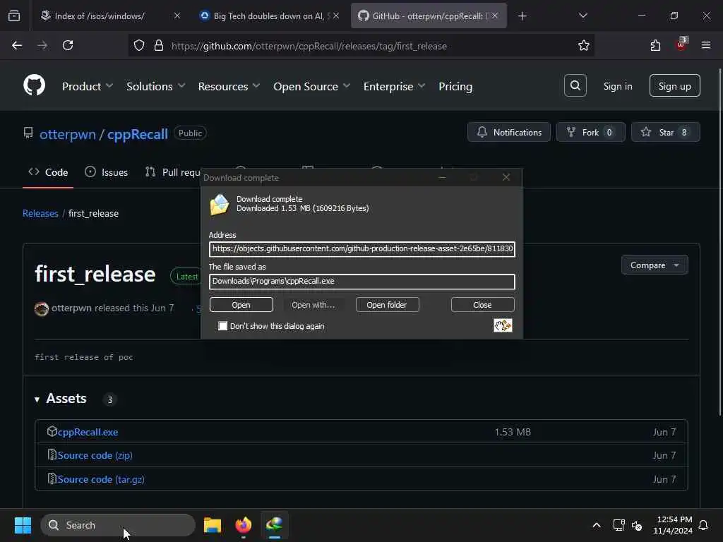Open the Firefox extensions puzzle icon
This screenshot has height=542, width=723.
pyautogui.click(x=655, y=45)
